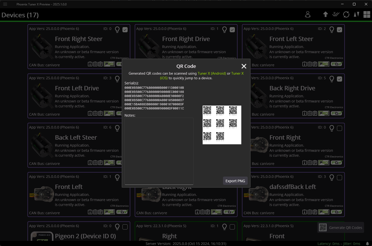Click the generated QR codes image

(222, 125)
